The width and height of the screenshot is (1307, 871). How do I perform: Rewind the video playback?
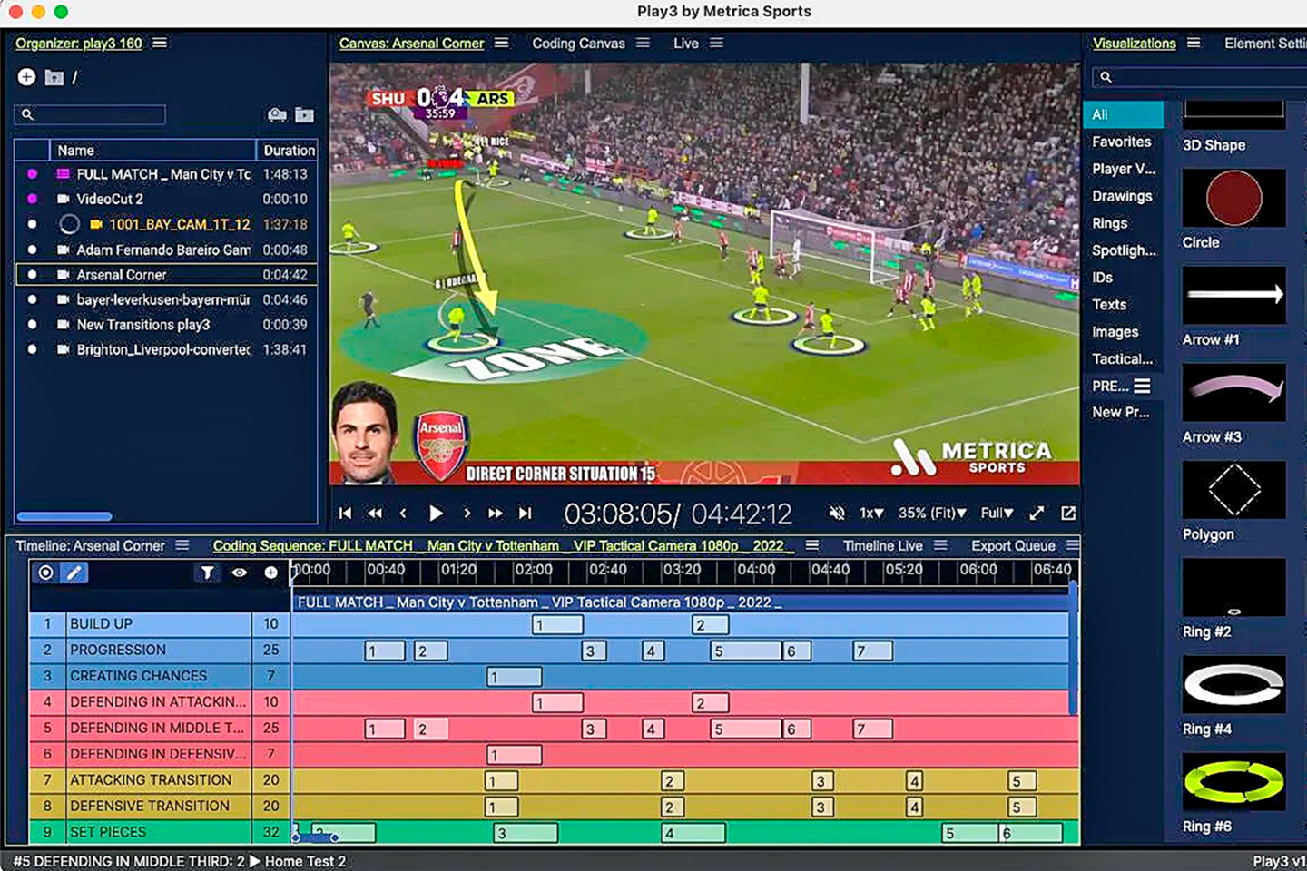(375, 514)
